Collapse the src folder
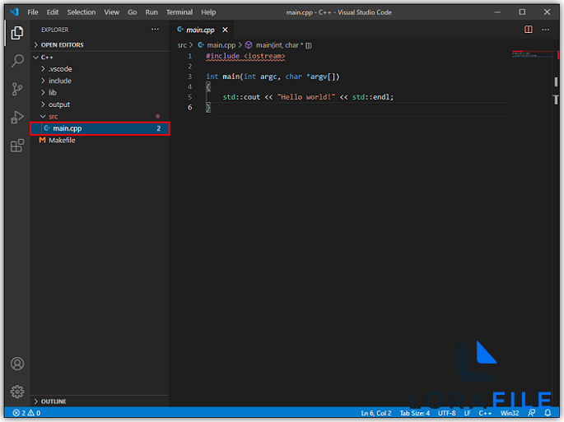The image size is (564, 422). (100, 116)
